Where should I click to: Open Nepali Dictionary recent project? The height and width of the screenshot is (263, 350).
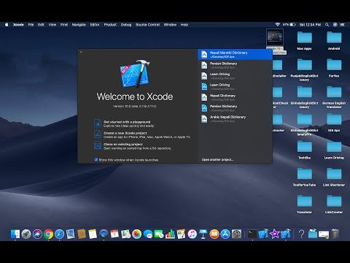(x=235, y=97)
